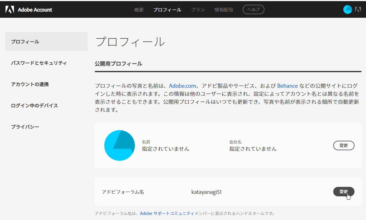Image resolution: width=366 pixels, height=220 pixels.
Task: Click the Adobe logo in header
Action: click(9, 9)
